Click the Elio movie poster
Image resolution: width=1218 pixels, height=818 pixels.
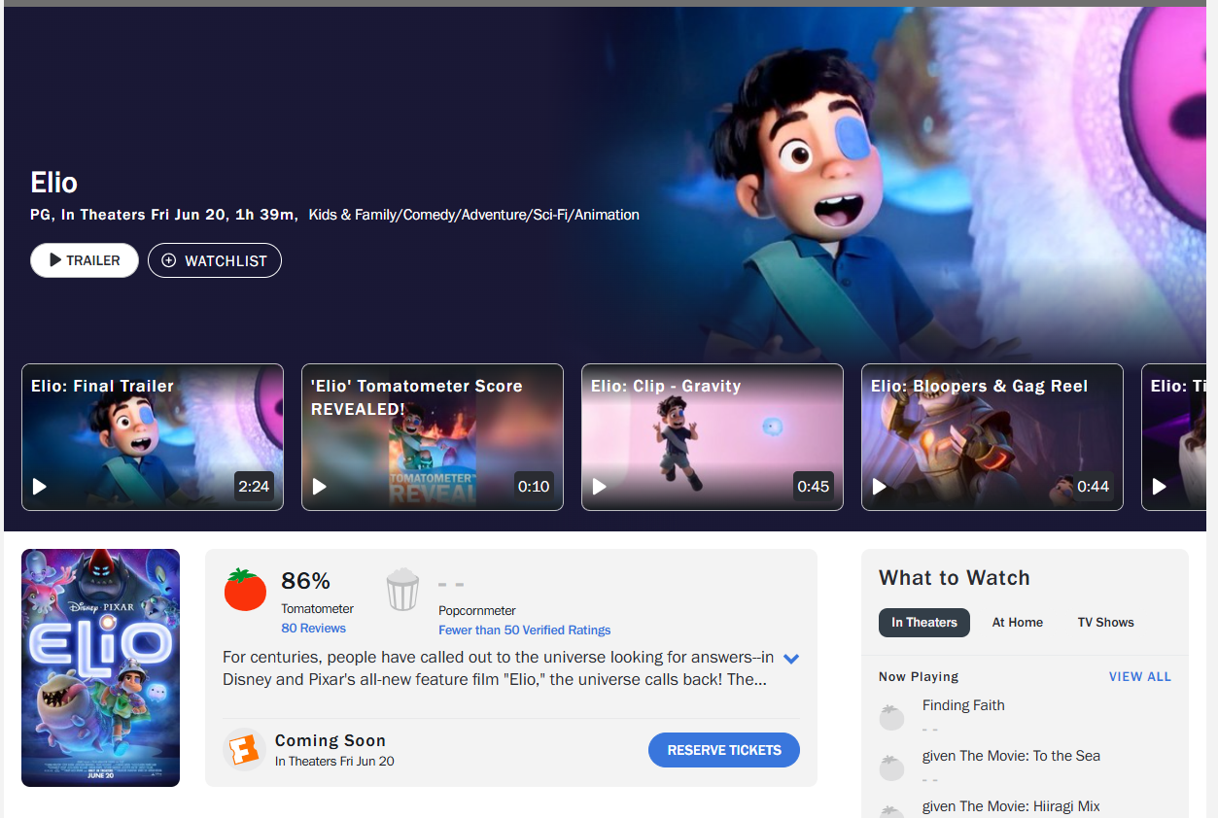(100, 667)
